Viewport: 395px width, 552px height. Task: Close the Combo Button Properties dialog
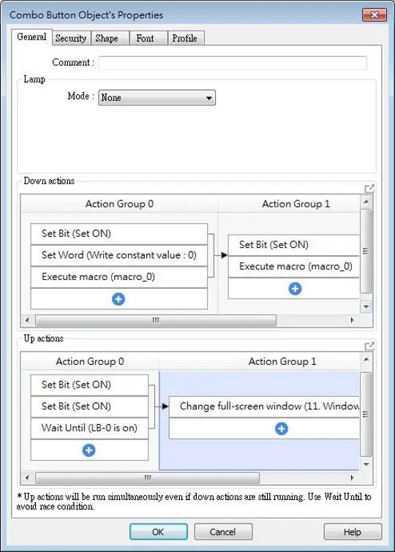click(x=375, y=15)
